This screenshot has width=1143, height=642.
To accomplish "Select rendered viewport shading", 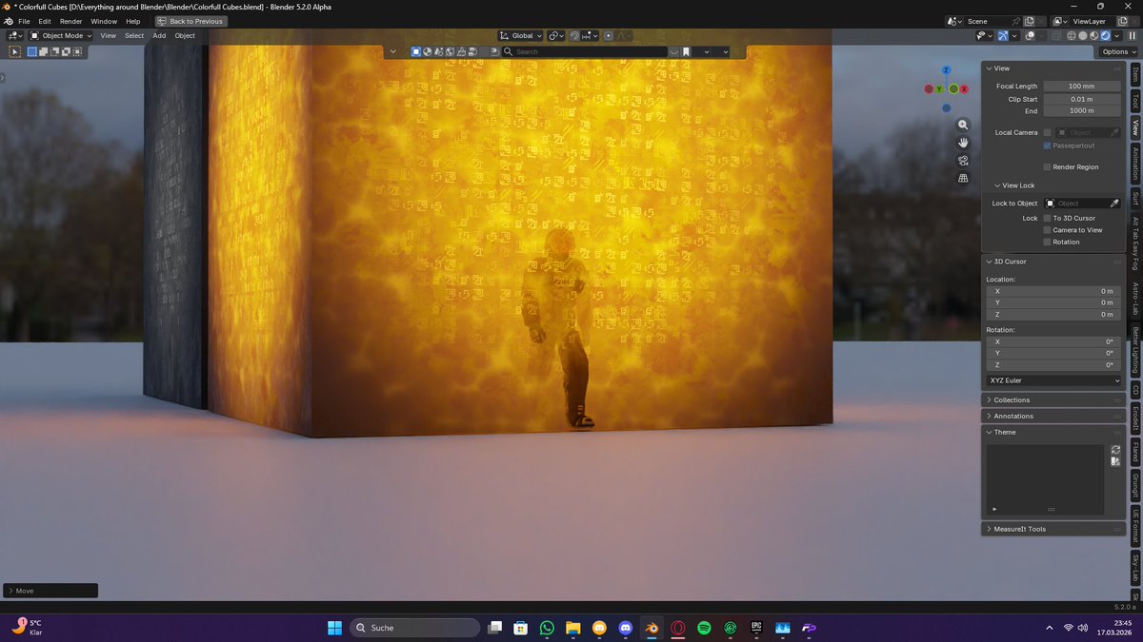I will tap(1106, 35).
